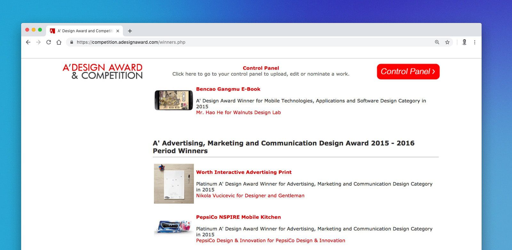Open a new tab with plus button
The height and width of the screenshot is (250, 512).
coord(130,31)
